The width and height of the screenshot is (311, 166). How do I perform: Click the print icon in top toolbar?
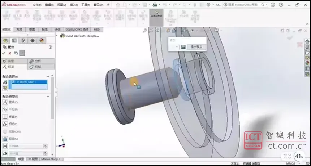pyautogui.click(x=155, y=5)
